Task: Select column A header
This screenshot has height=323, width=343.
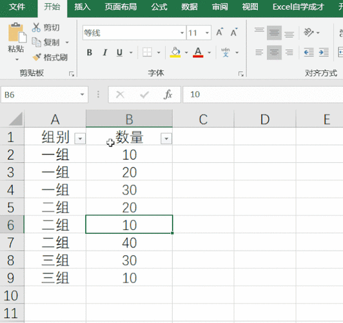Action: point(55,119)
